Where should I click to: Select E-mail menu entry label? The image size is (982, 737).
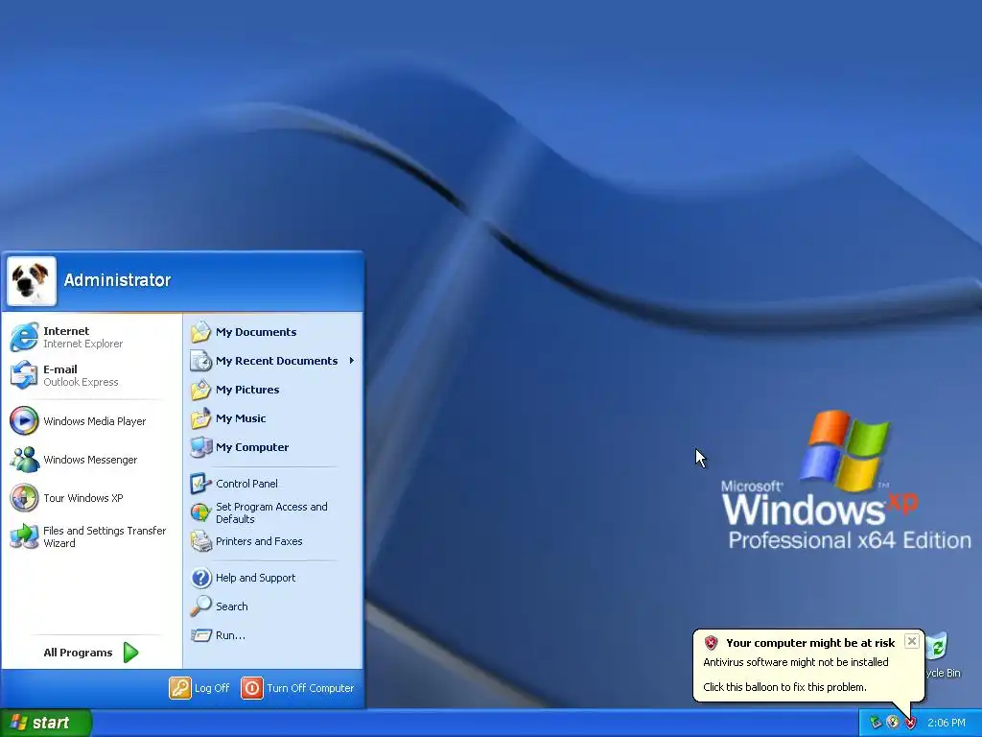[x=60, y=369]
